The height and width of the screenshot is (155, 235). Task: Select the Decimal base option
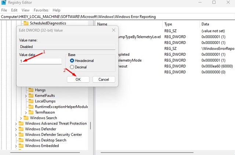coord(72,67)
